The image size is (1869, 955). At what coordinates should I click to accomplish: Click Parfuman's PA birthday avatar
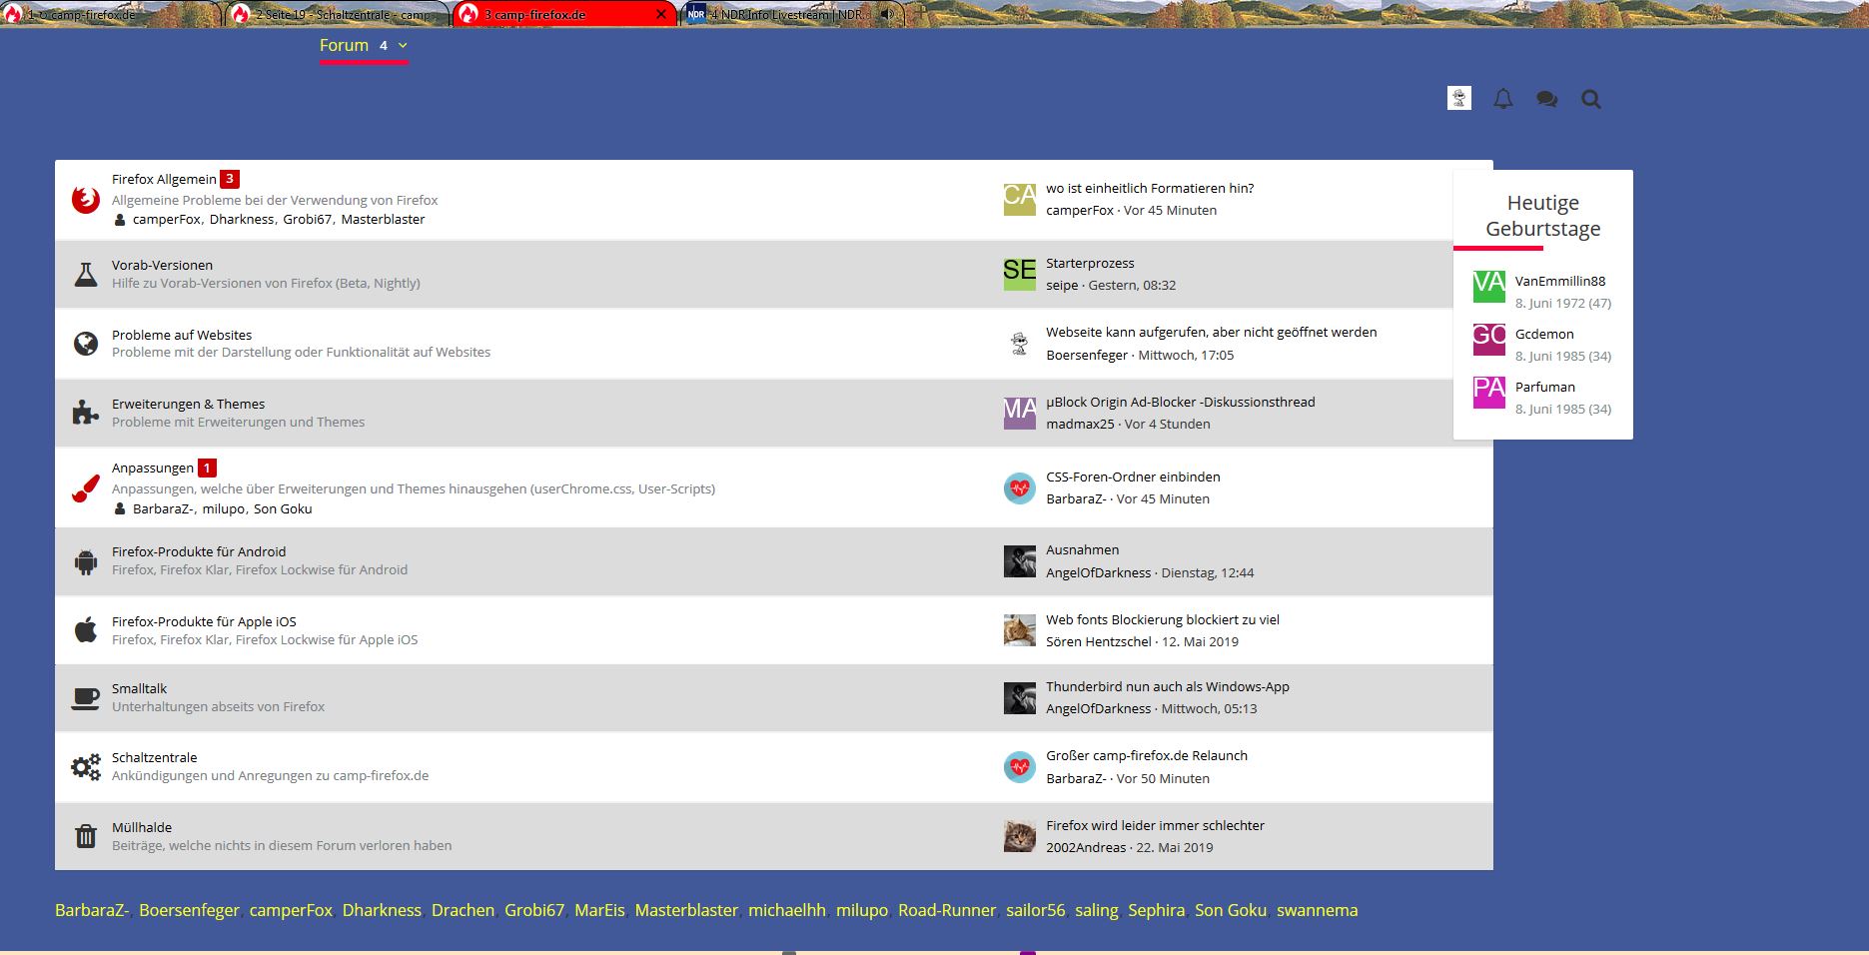[1489, 393]
